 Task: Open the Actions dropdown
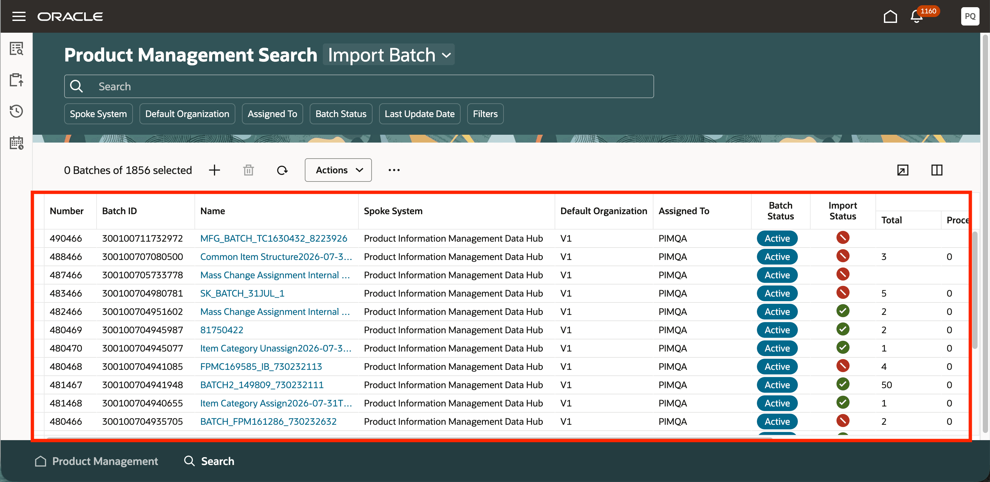[x=338, y=170]
